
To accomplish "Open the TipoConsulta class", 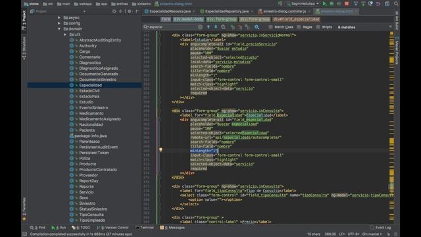I will (x=91, y=215).
